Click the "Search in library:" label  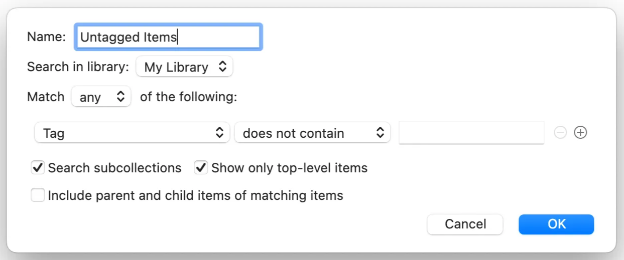pyautogui.click(x=78, y=67)
